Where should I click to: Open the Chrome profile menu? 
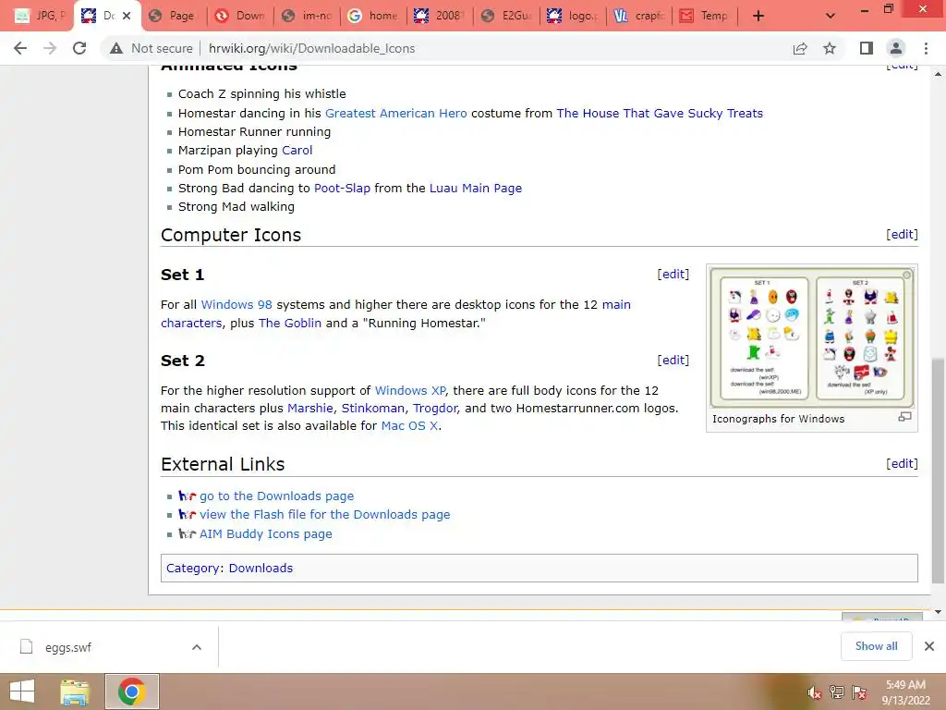click(896, 48)
